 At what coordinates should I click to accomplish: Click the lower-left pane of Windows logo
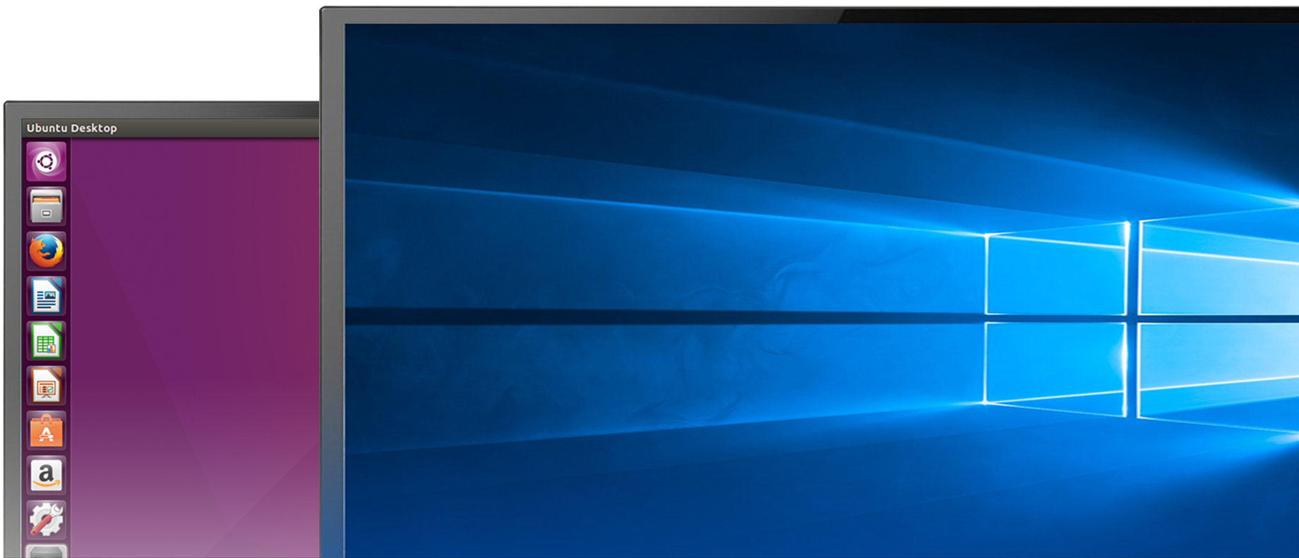1055,365
